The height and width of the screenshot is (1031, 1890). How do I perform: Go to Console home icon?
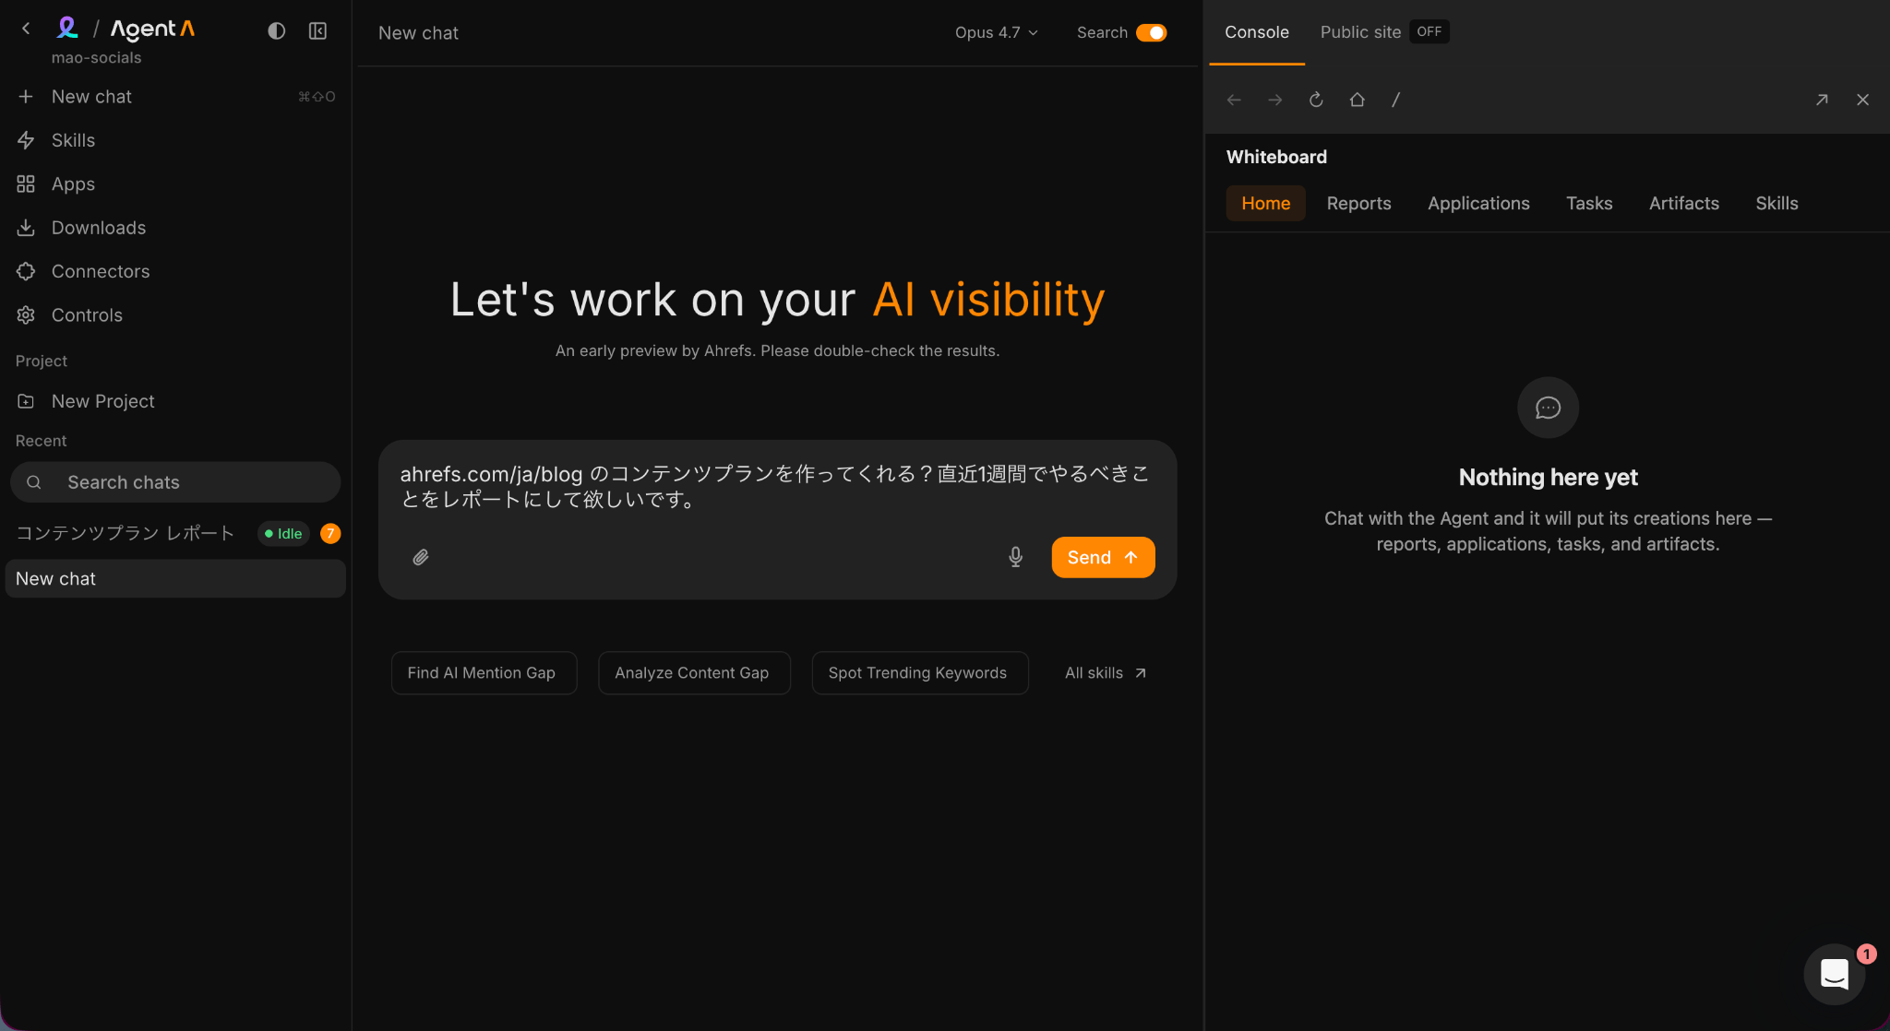[x=1357, y=100]
